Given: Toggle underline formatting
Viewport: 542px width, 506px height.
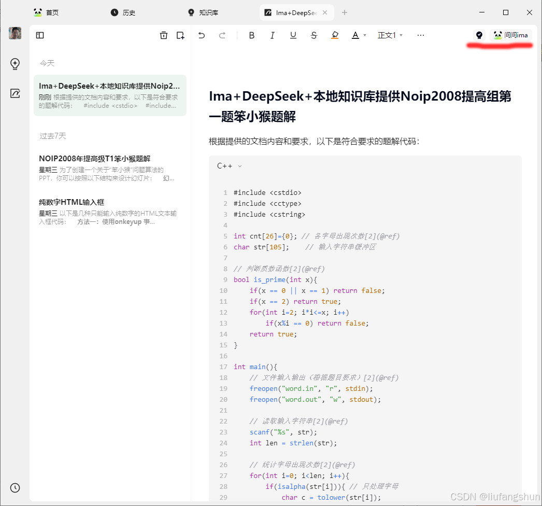Looking at the screenshot, I should pyautogui.click(x=293, y=35).
